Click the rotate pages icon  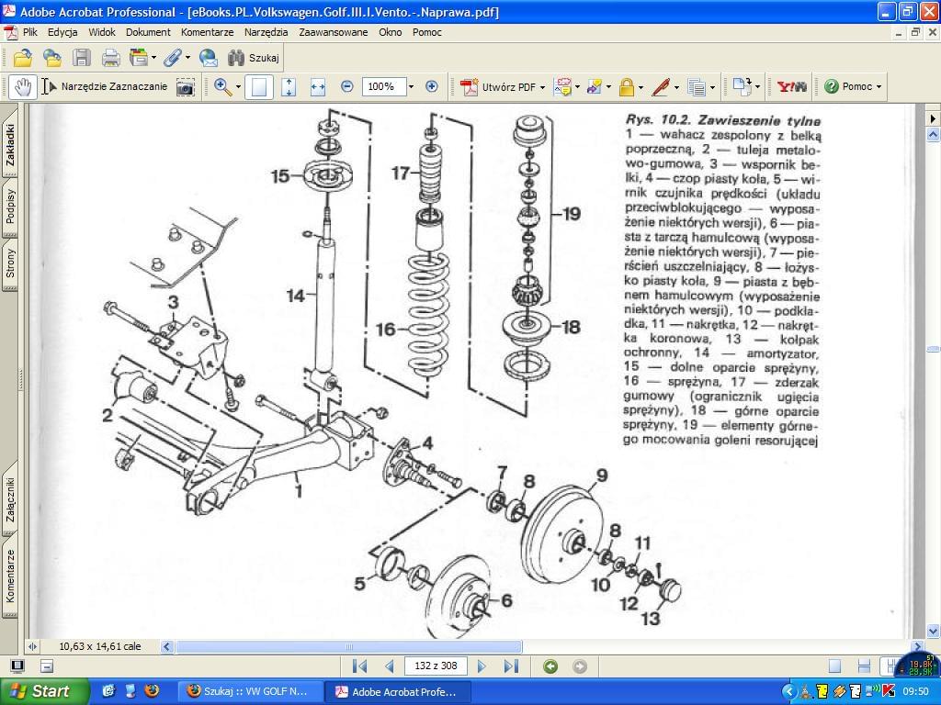[x=742, y=87]
